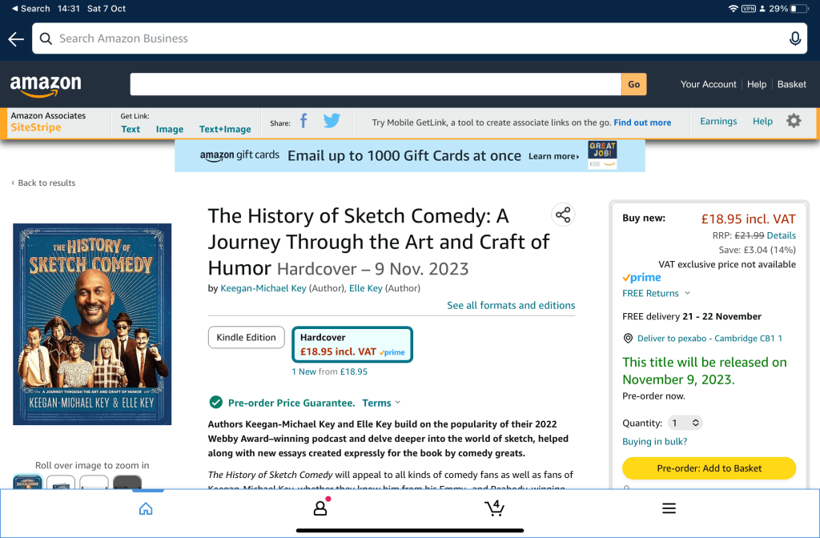Click Buying in bulk?
820x538 pixels.
(654, 441)
